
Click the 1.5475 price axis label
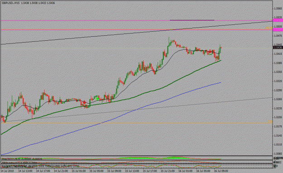click(278, 36)
